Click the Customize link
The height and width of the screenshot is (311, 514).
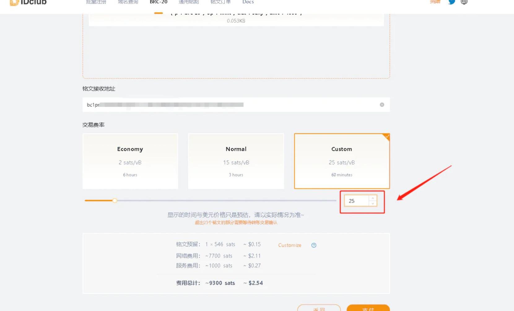click(x=290, y=245)
